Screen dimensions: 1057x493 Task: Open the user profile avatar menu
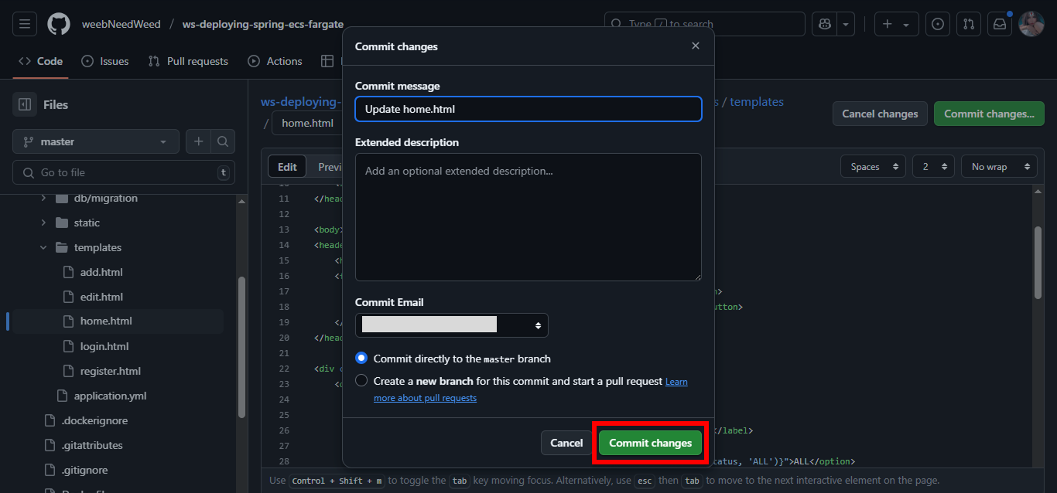1031,24
